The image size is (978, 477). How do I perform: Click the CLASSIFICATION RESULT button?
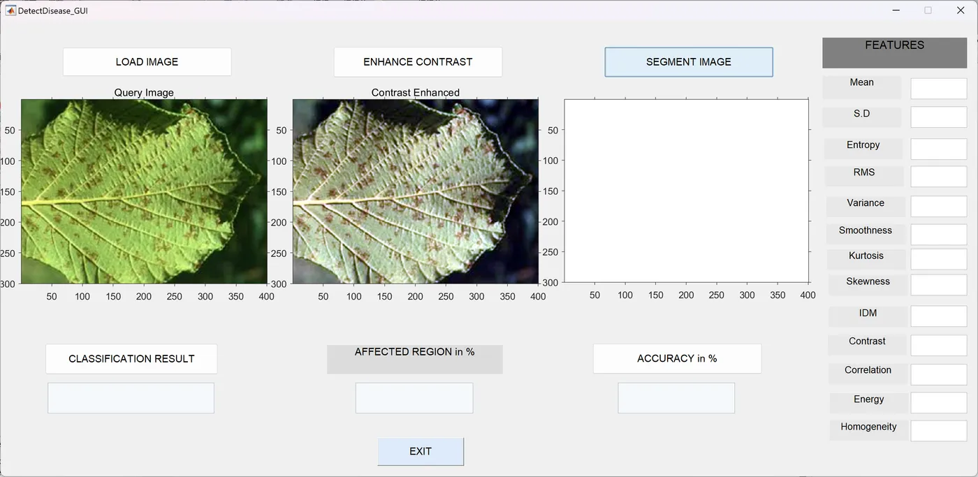131,358
